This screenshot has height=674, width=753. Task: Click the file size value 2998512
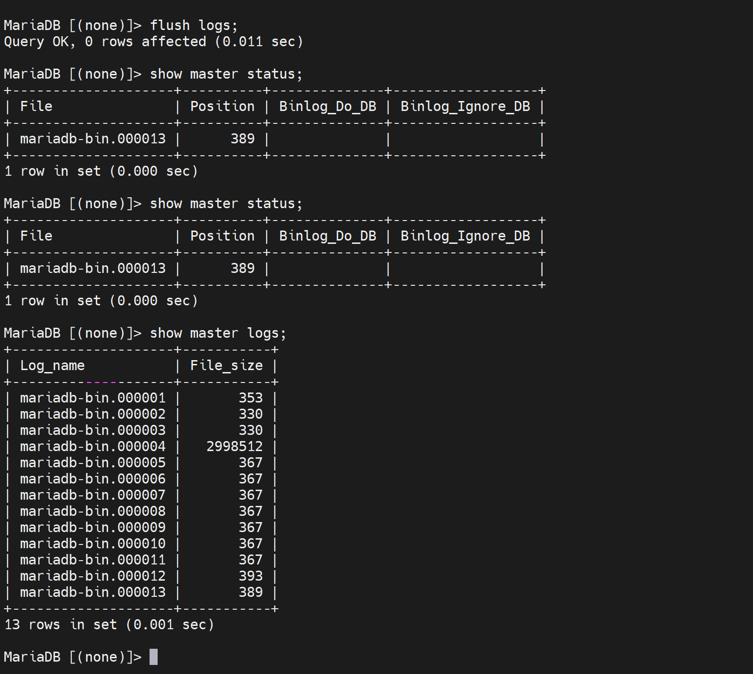[234, 446]
